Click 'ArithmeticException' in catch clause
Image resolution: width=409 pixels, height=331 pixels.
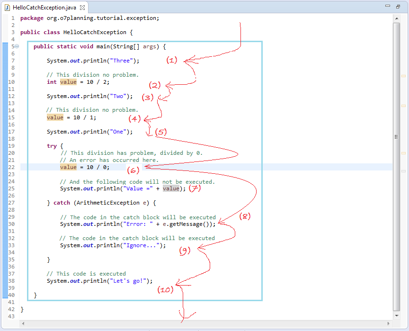[108, 203]
